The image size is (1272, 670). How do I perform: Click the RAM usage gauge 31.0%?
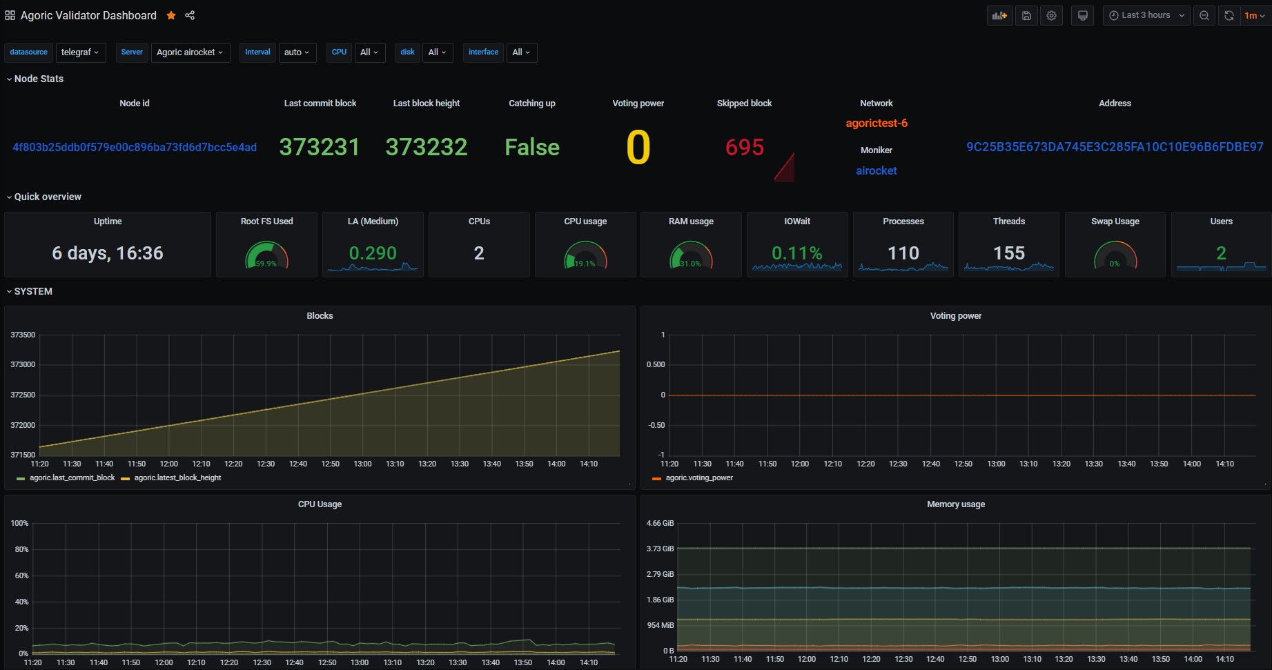(691, 256)
